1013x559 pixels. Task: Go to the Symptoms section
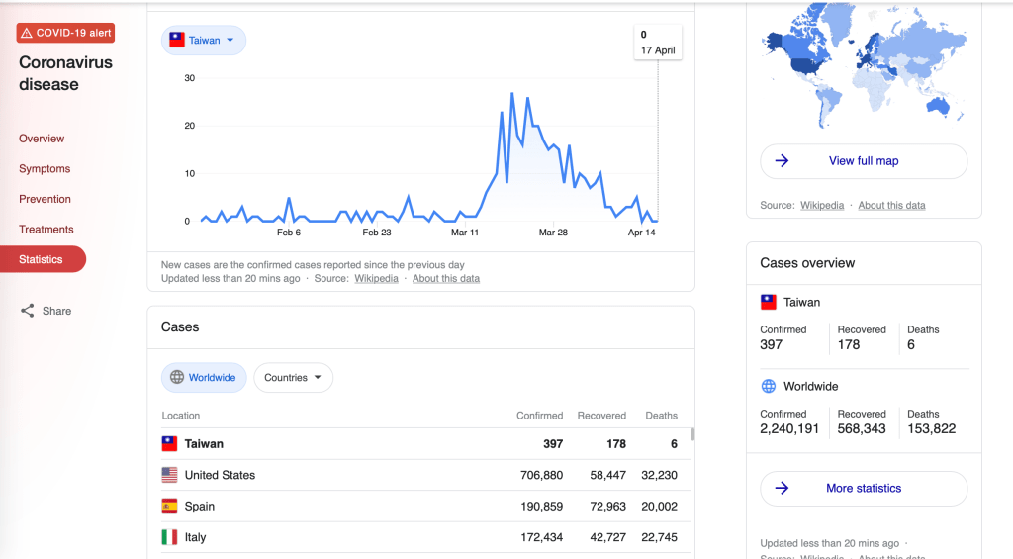[45, 169]
